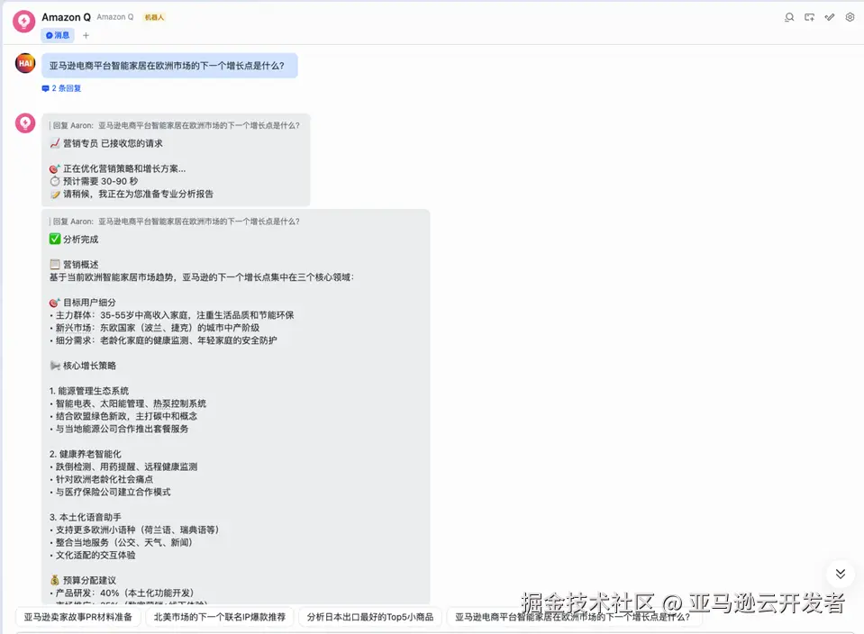This screenshot has height=634, width=864.
Task: Click the 预算分配建议 heading
Action: pos(83,580)
